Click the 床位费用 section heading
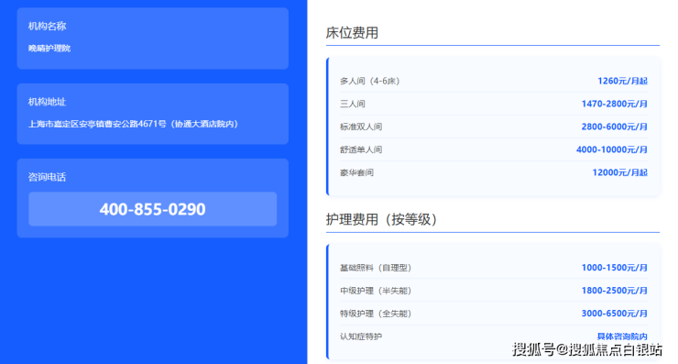Viewport: 678px width, 364px height. [x=352, y=32]
